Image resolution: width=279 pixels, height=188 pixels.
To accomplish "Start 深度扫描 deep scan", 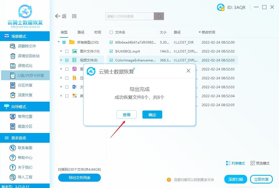I will pyautogui.click(x=236, y=179).
